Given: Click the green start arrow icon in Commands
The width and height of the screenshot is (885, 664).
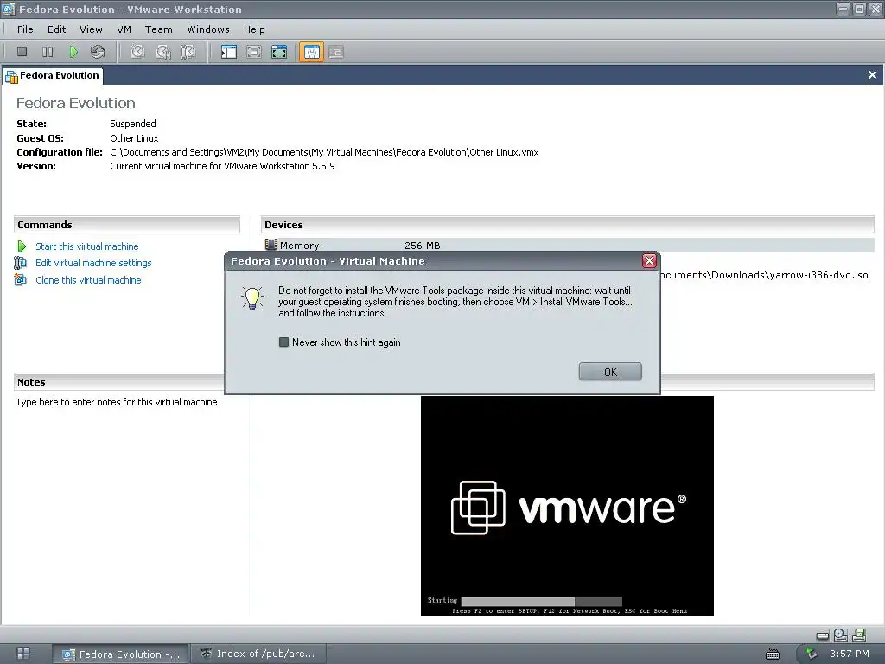Looking at the screenshot, I should (22, 246).
